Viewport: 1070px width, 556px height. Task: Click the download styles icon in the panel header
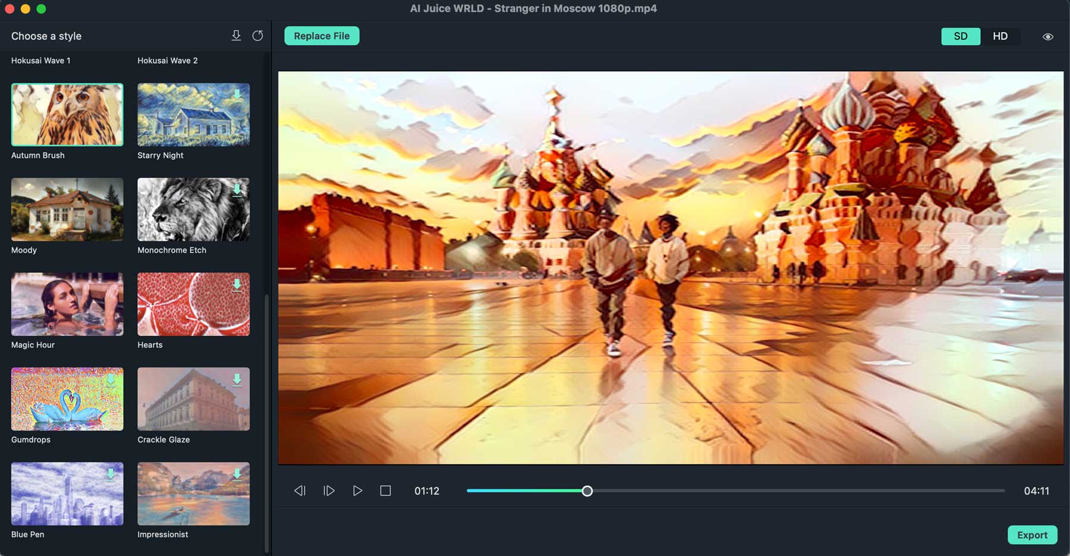coord(237,35)
